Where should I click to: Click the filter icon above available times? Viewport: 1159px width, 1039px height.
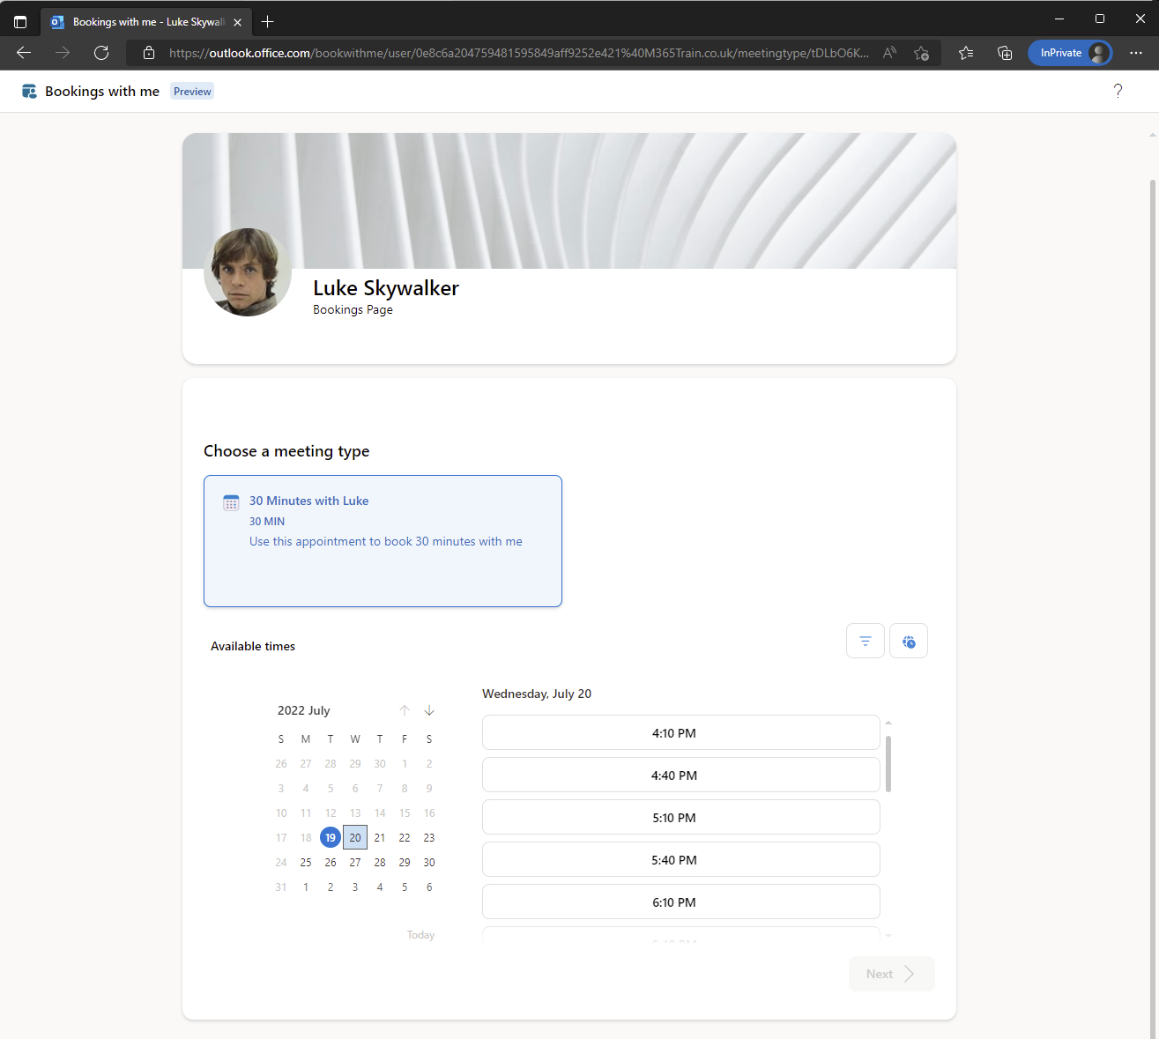coord(865,641)
